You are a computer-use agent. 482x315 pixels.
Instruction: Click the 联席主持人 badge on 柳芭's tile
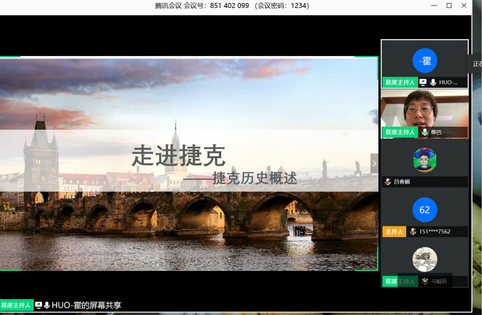[399, 132]
